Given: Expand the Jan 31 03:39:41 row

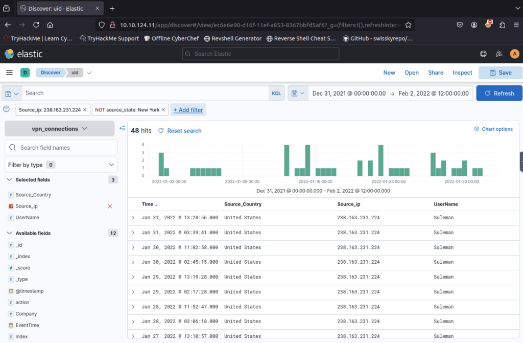Looking at the screenshot, I should [x=133, y=233].
